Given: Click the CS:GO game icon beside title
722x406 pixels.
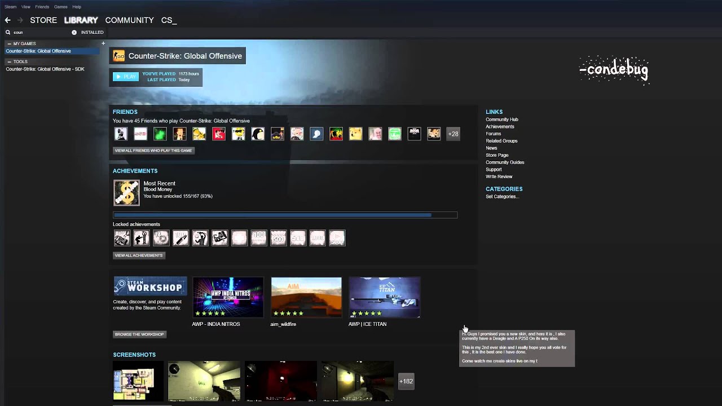Looking at the screenshot, I should coord(118,56).
